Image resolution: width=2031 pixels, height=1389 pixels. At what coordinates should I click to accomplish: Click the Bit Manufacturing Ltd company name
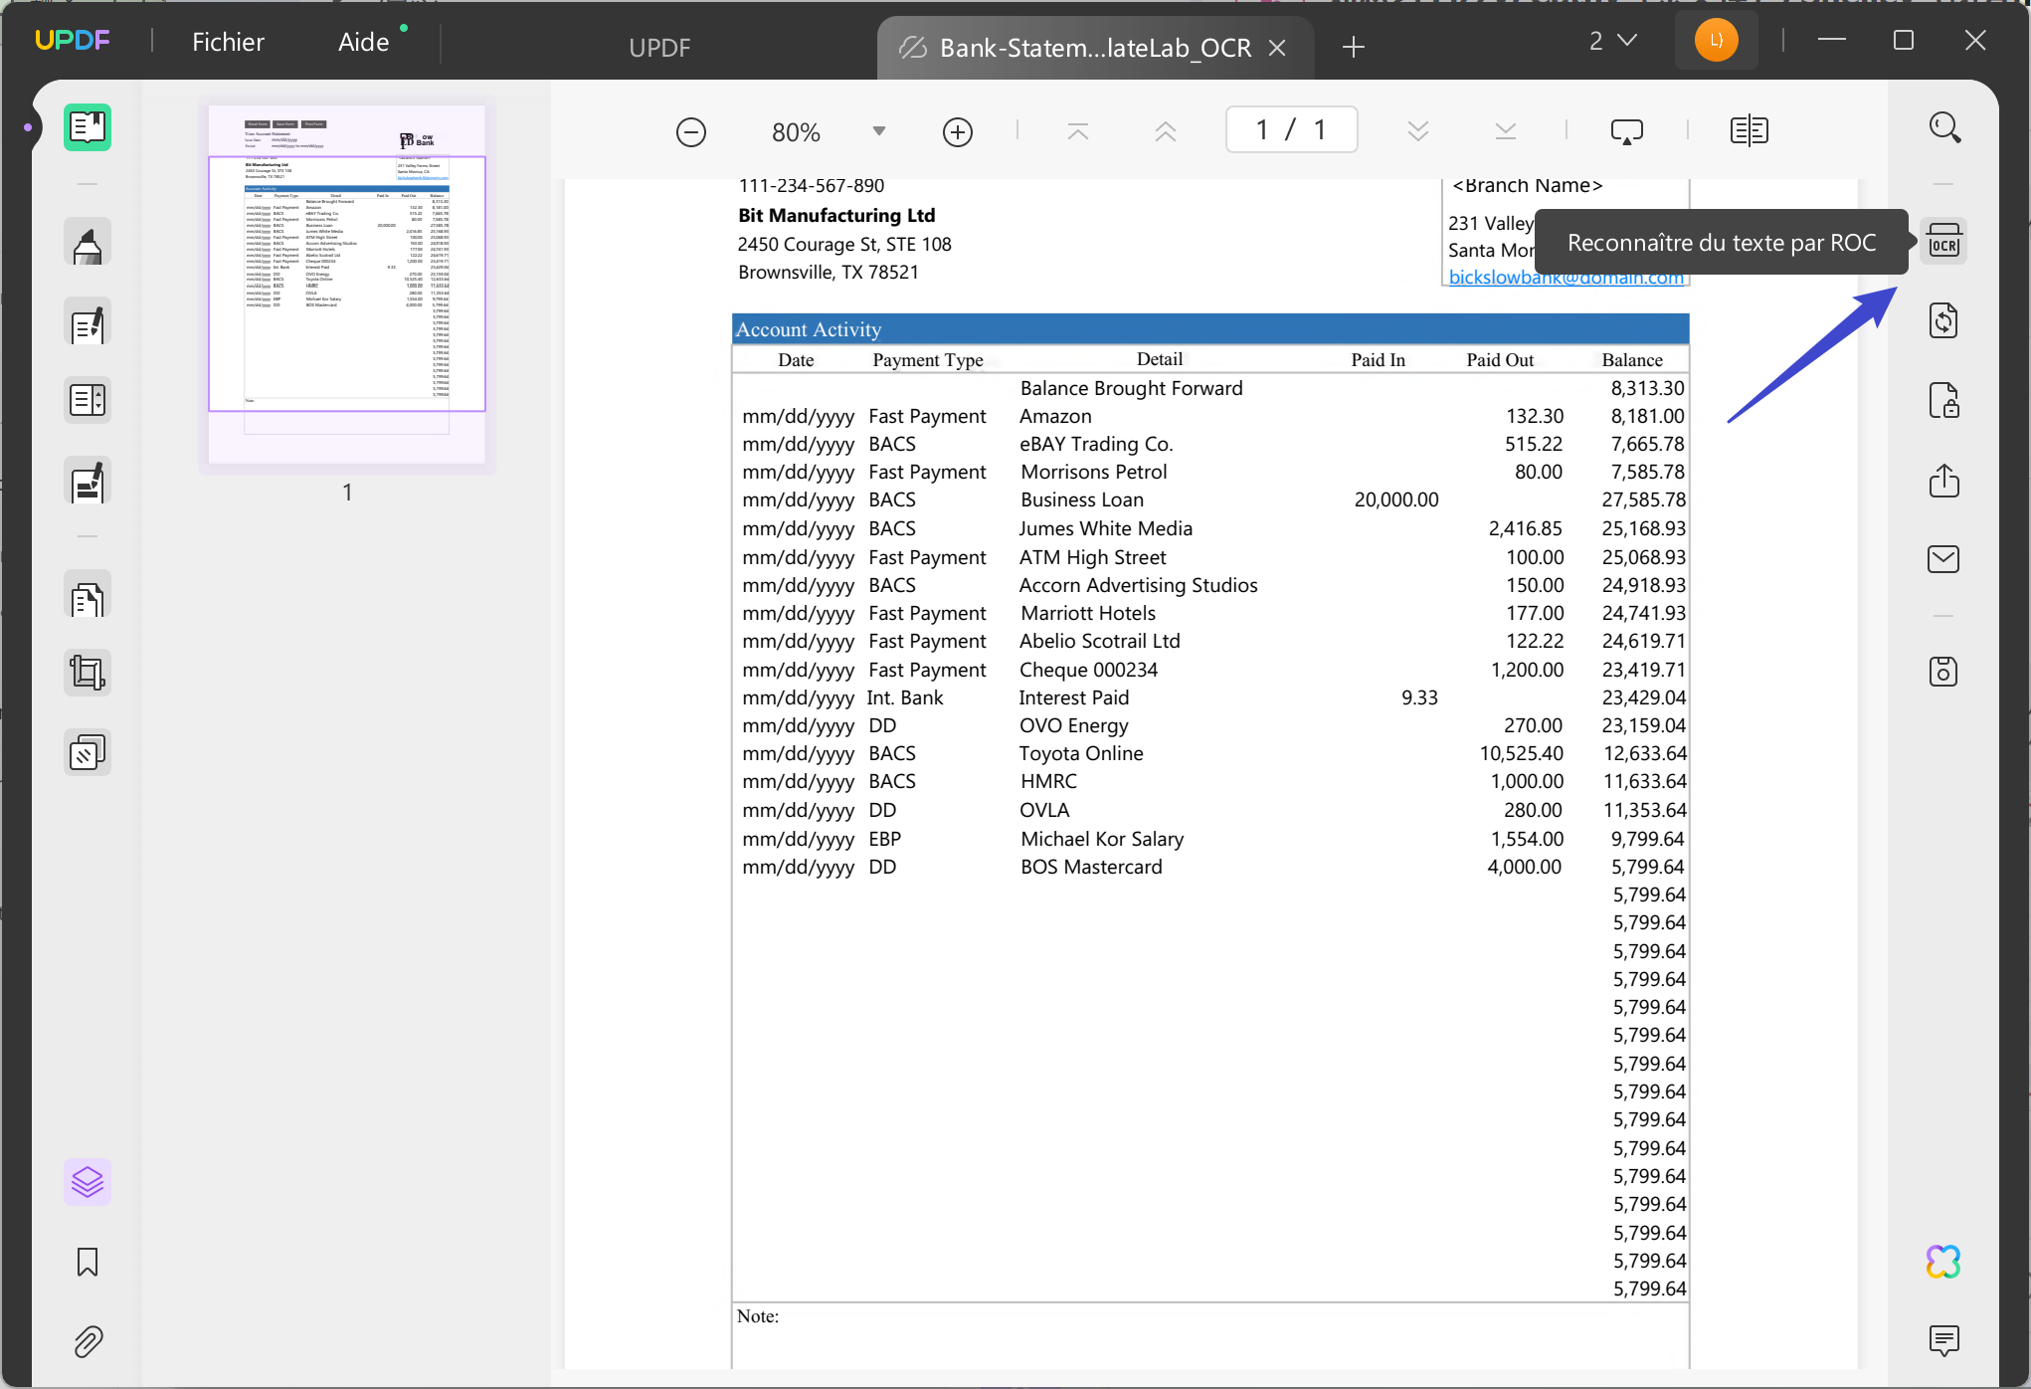click(836, 216)
